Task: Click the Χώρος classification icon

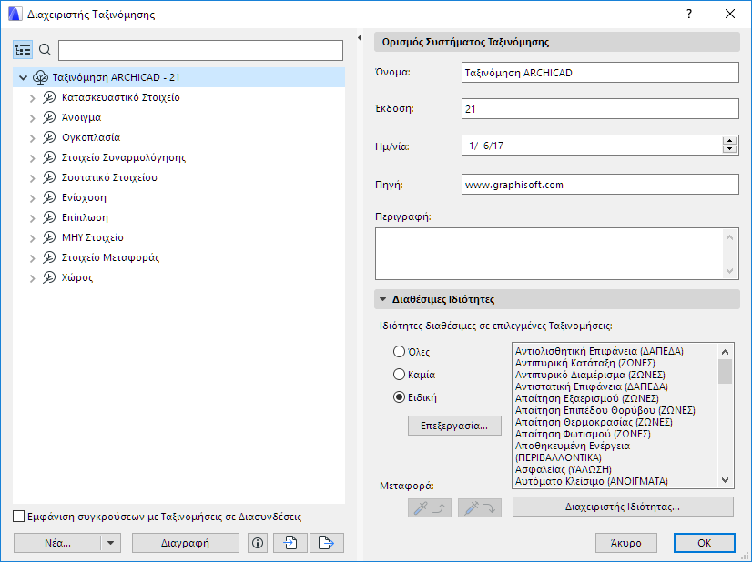Action: (49, 277)
